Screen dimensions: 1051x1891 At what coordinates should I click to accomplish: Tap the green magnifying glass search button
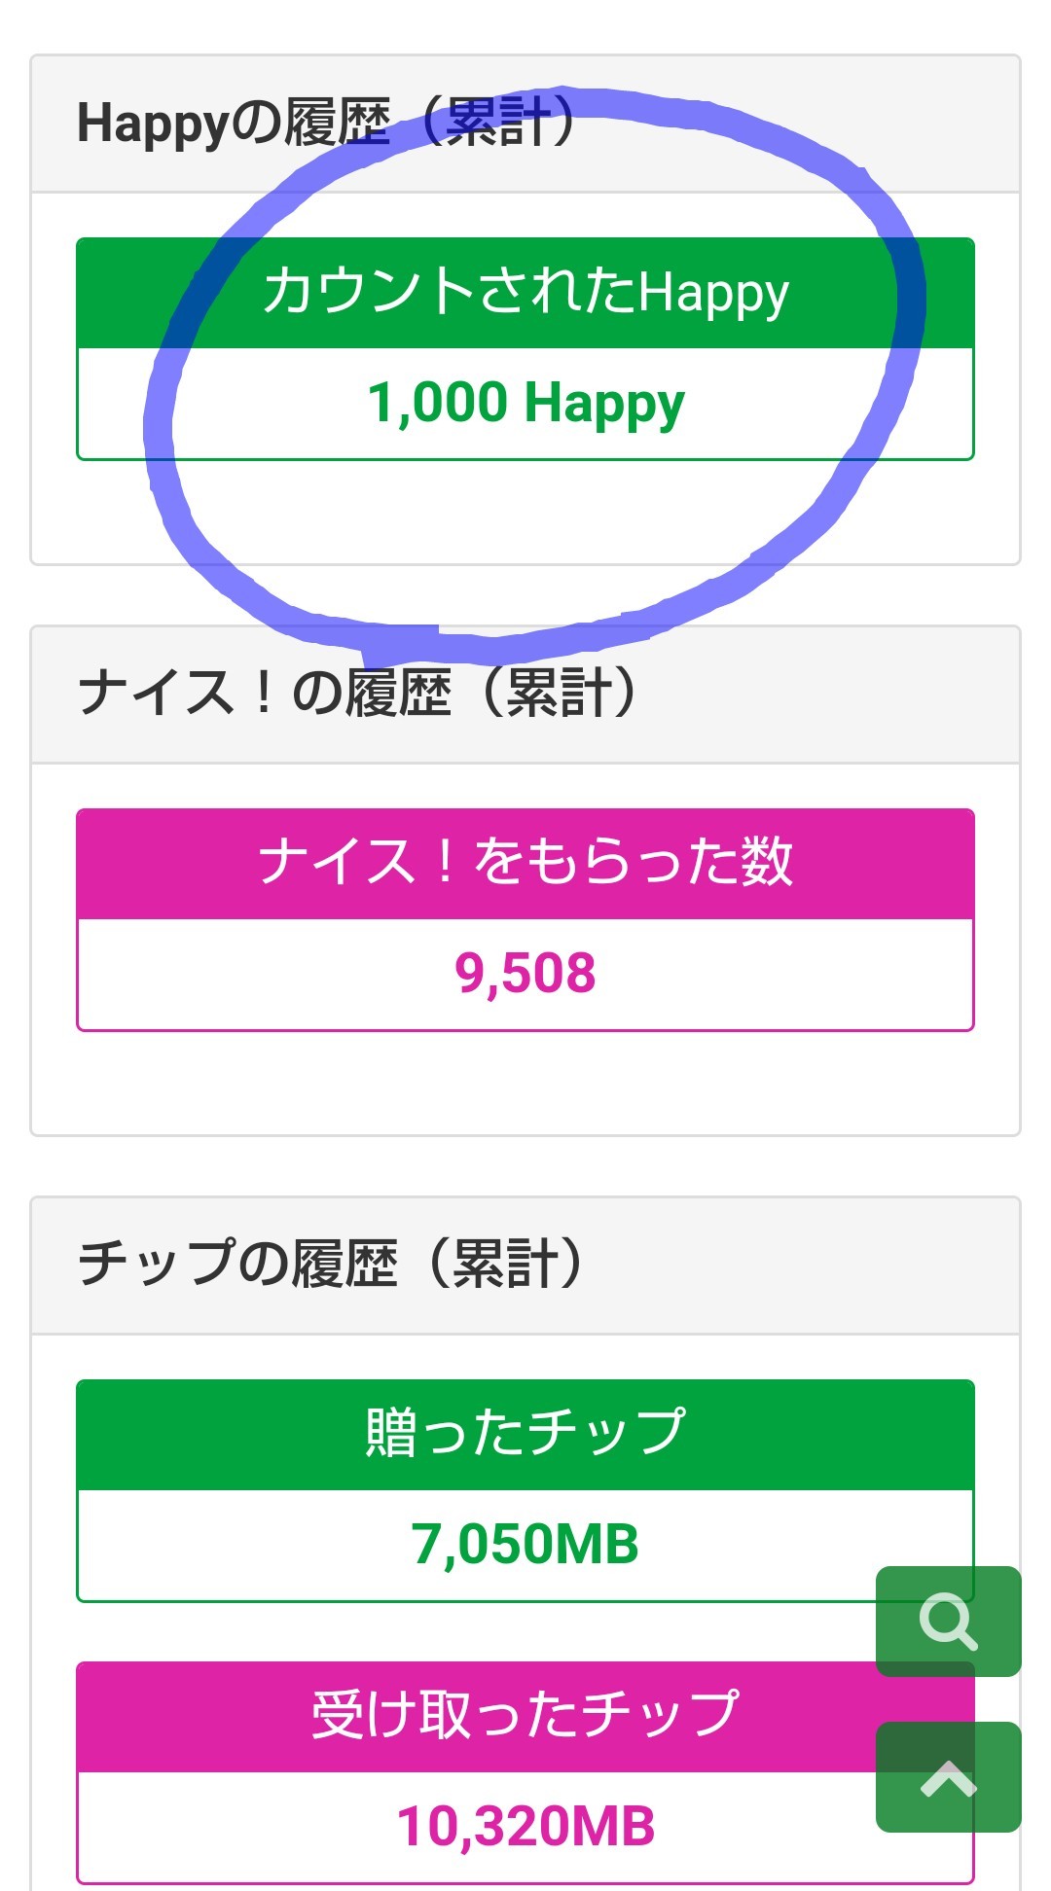[x=948, y=1621]
